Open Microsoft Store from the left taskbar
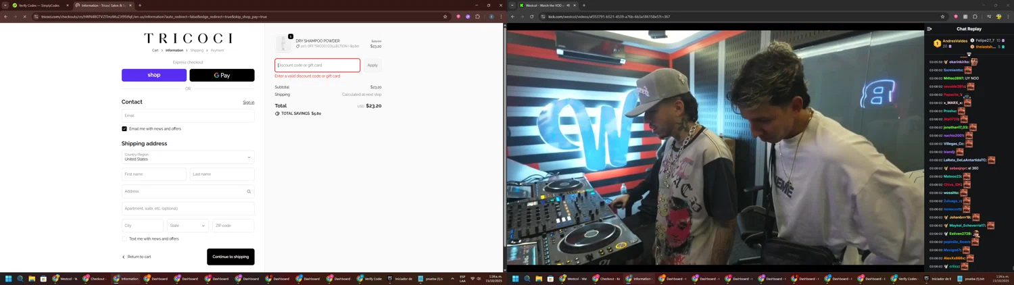Screen dimensions: 1014x285 [x=43, y=278]
